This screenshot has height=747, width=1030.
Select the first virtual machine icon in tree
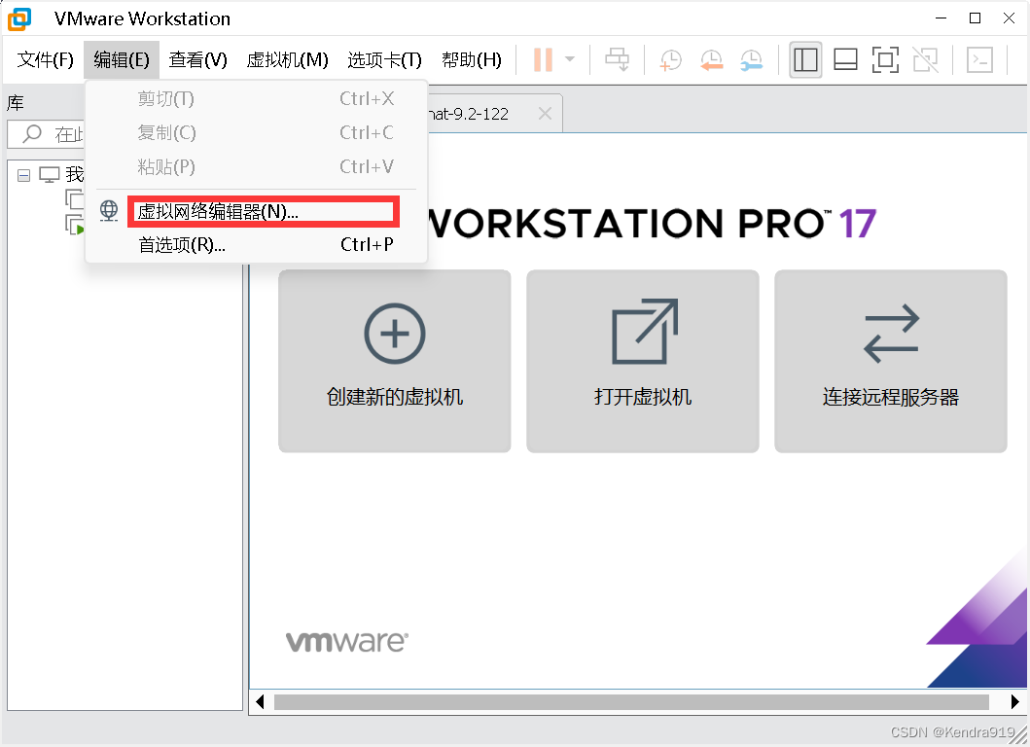coord(74,198)
